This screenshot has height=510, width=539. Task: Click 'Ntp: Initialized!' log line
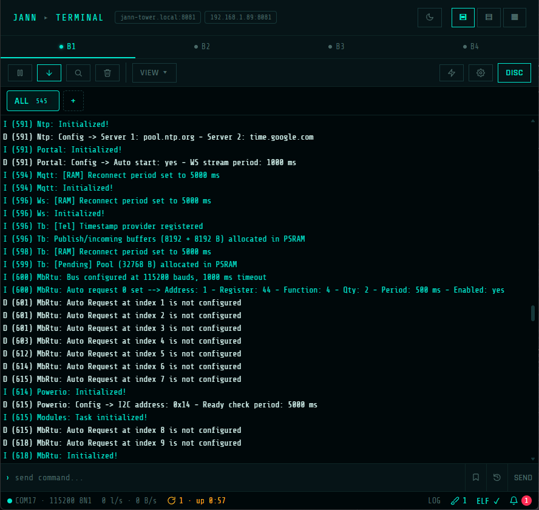[x=56, y=124]
